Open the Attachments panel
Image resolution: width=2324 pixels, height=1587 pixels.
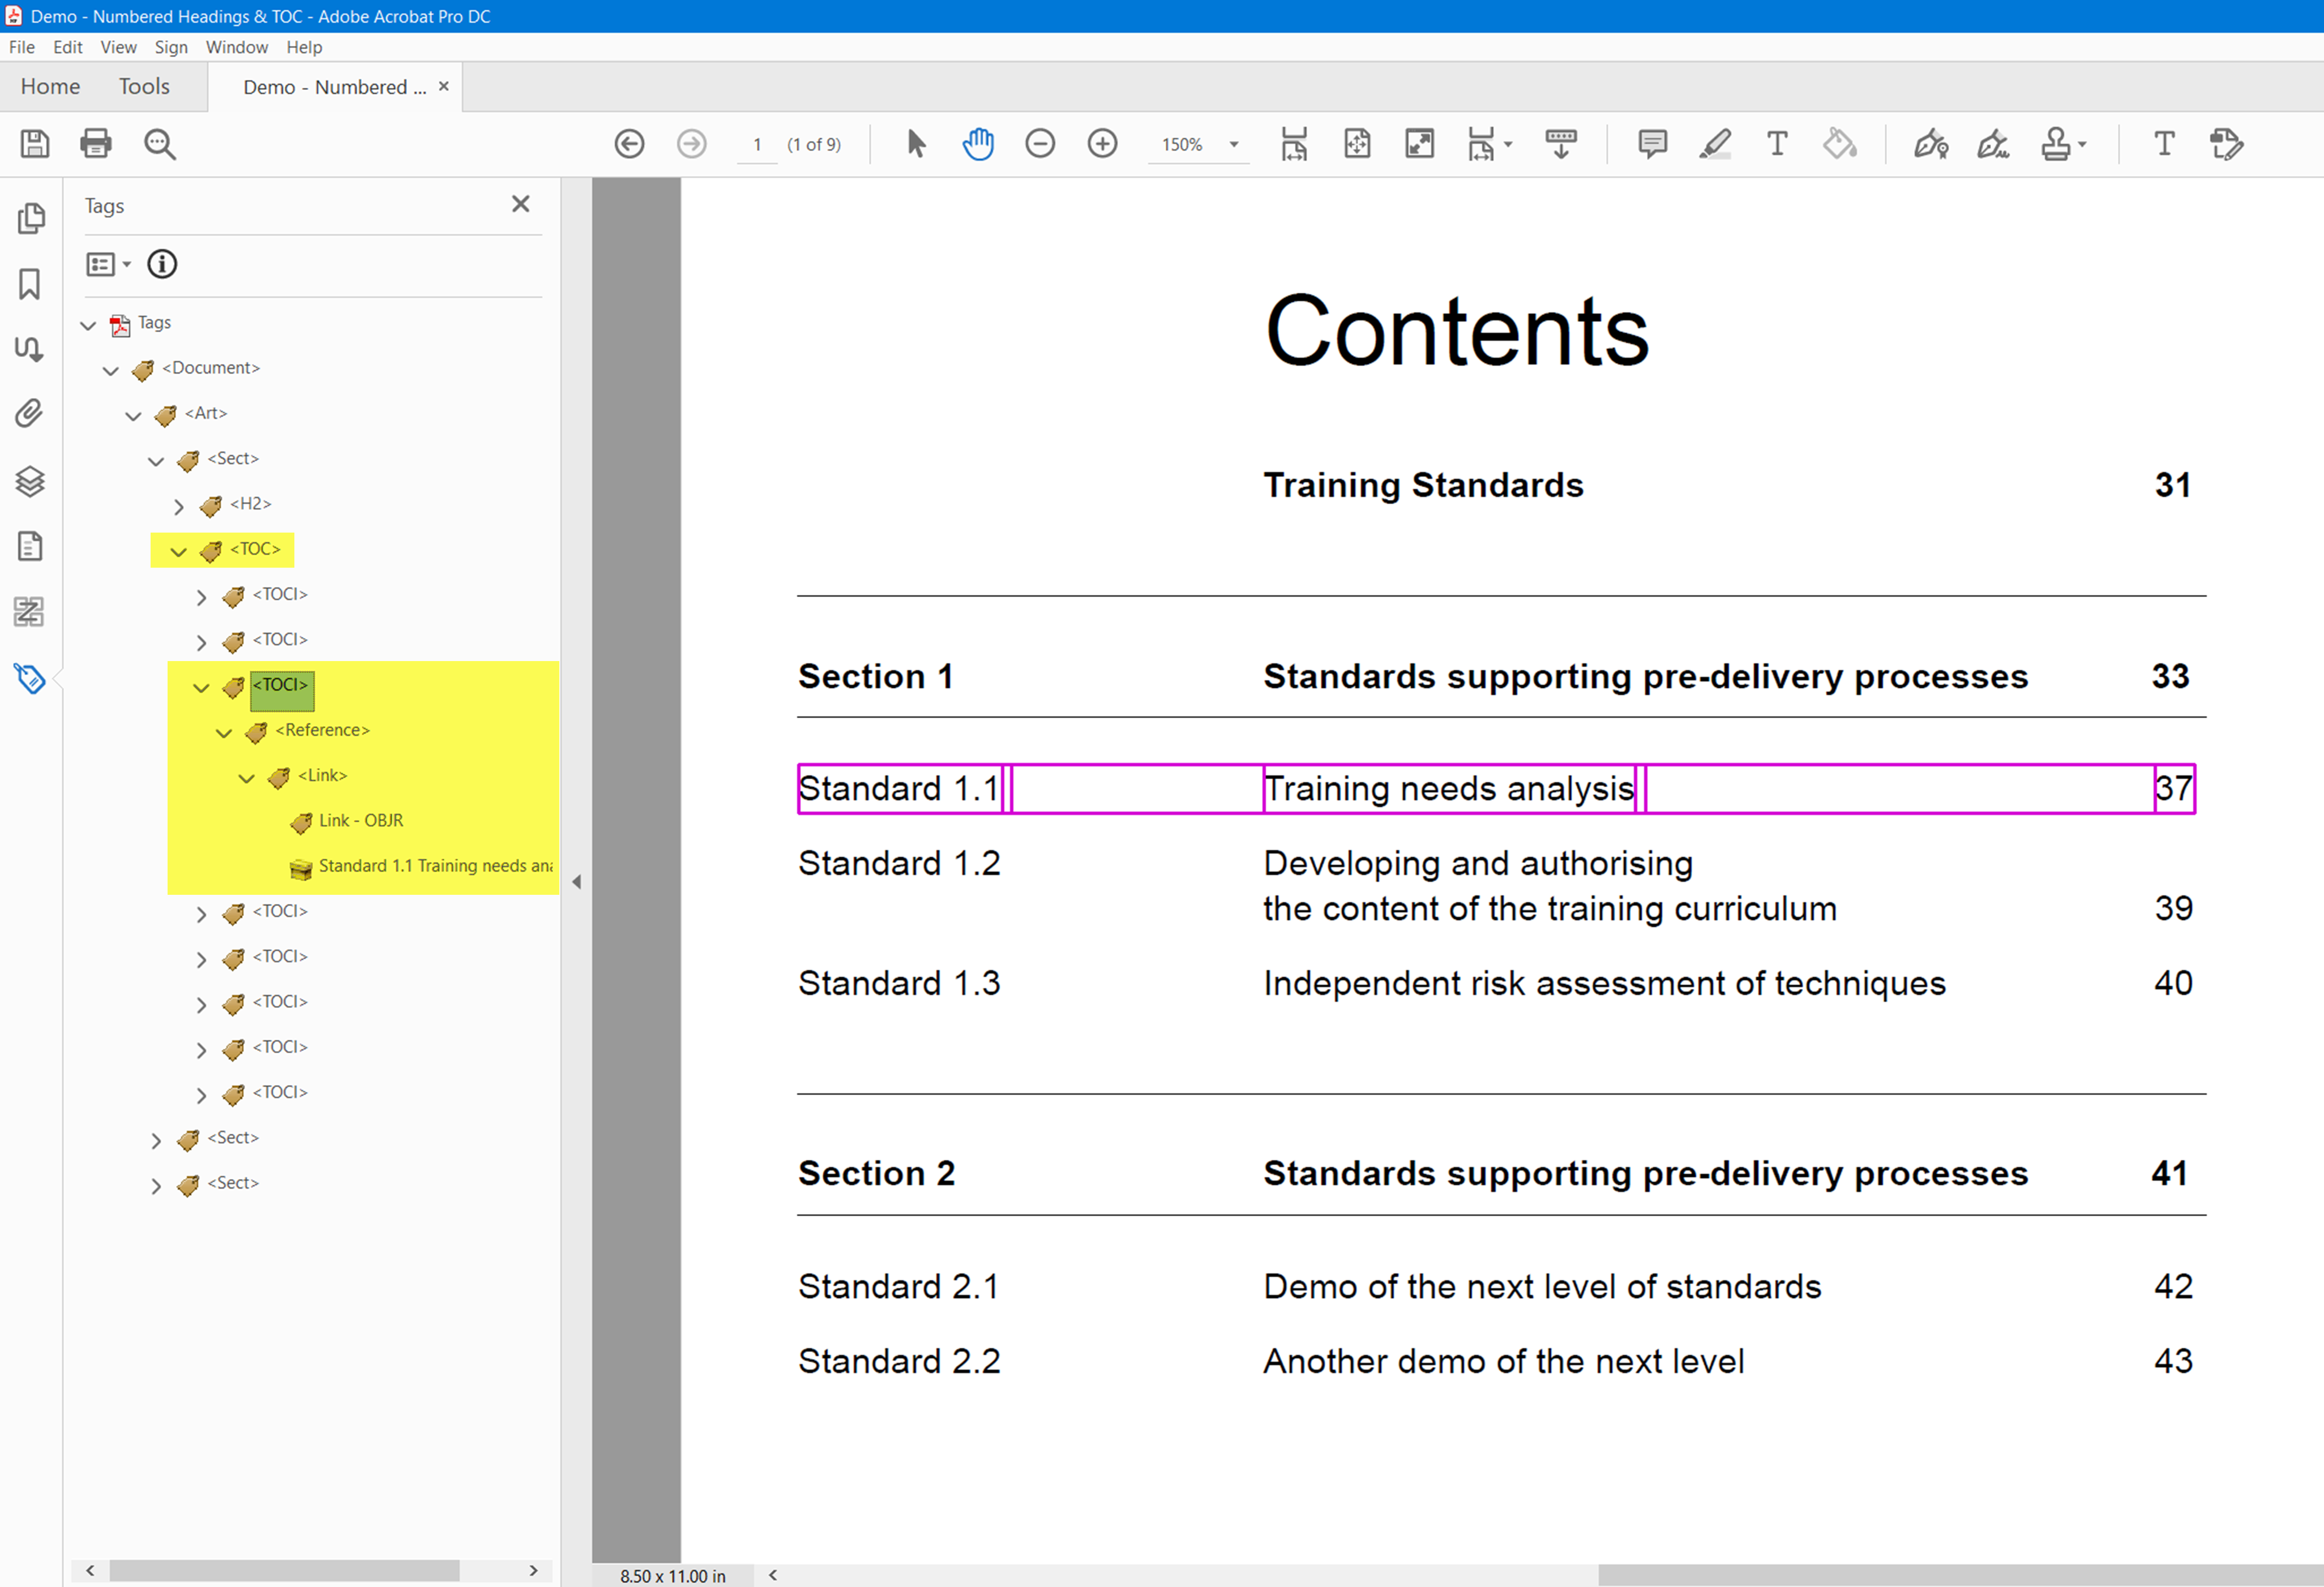click(x=29, y=413)
